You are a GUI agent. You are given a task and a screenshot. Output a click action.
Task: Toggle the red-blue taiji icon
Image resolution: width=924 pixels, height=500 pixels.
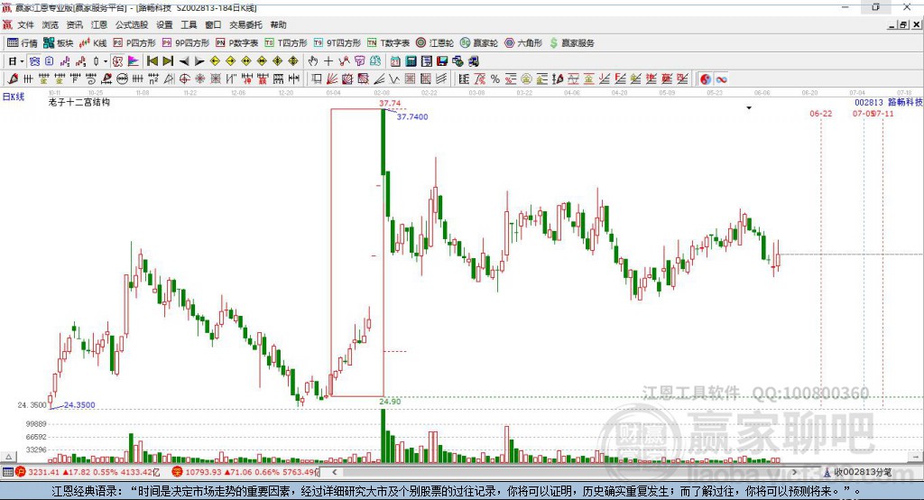(706, 79)
